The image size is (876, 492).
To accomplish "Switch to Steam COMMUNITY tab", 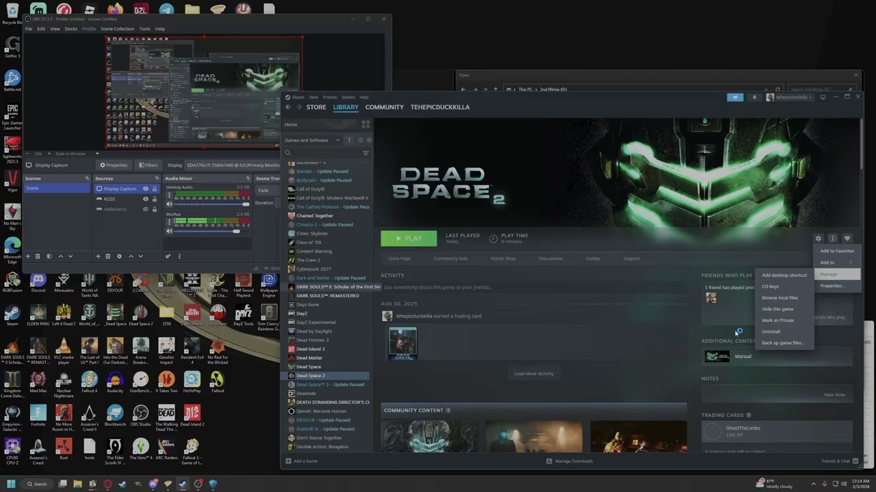I will [x=384, y=107].
